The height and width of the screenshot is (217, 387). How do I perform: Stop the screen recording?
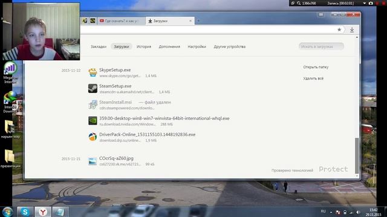[384, 3]
